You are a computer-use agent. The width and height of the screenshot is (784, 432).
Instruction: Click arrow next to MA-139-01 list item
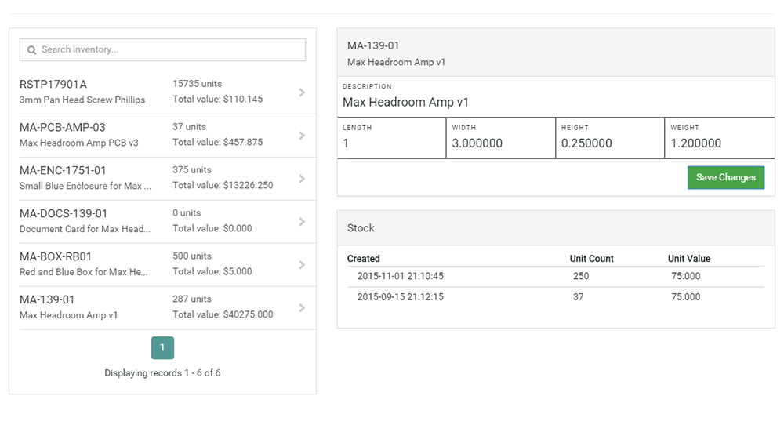click(302, 308)
